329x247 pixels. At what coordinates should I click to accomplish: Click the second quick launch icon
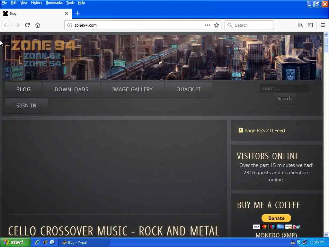45,242
